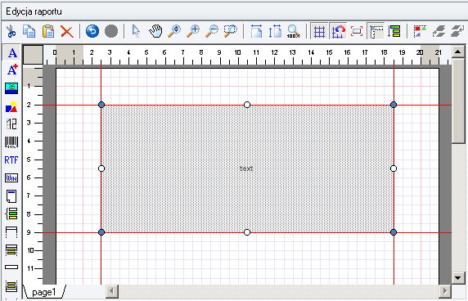Click vertical scrollbar down arrow
The image size is (468, 301).
coord(458,278)
